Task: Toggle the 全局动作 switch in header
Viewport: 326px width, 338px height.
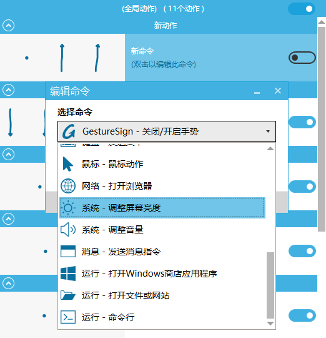Action: 302,9
